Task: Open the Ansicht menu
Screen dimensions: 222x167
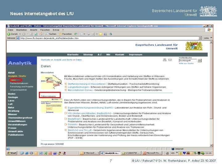Action: pyautogui.click(x=34, y=30)
